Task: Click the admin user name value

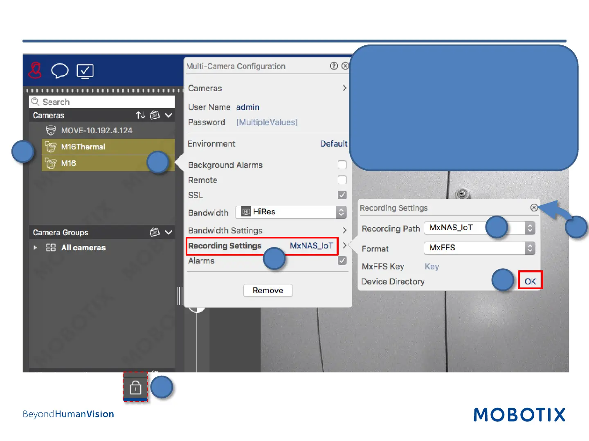Action: coord(248,107)
